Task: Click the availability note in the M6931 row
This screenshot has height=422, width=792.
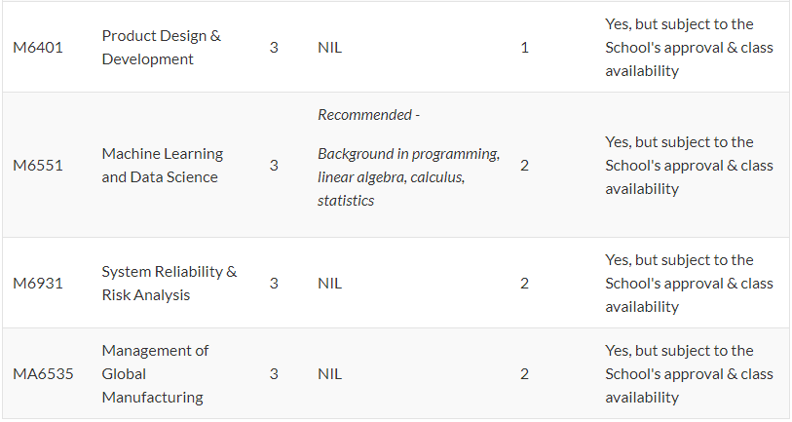Action: [689, 283]
